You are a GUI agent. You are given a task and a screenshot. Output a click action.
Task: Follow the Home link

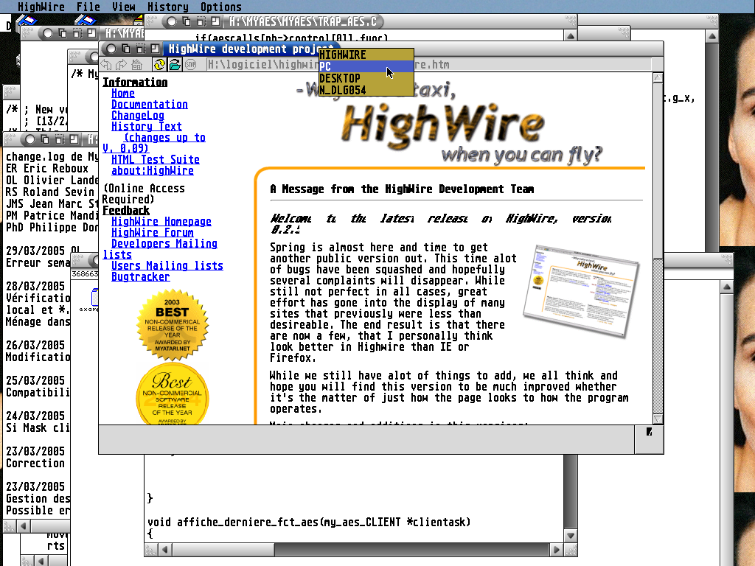[123, 94]
